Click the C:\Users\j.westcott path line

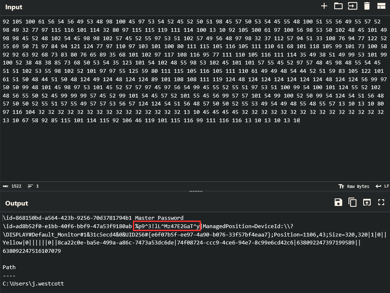coord(33,283)
